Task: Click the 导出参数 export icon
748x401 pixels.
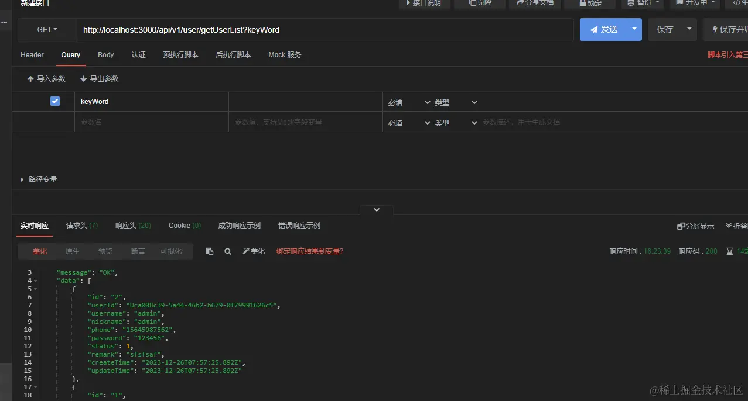Action: 84,79
